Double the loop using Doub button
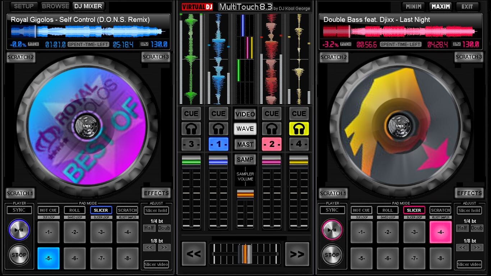 [164, 228]
